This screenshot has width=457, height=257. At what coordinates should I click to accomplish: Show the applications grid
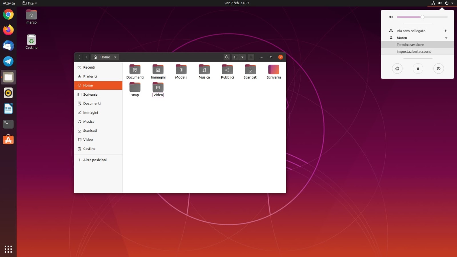[8, 249]
